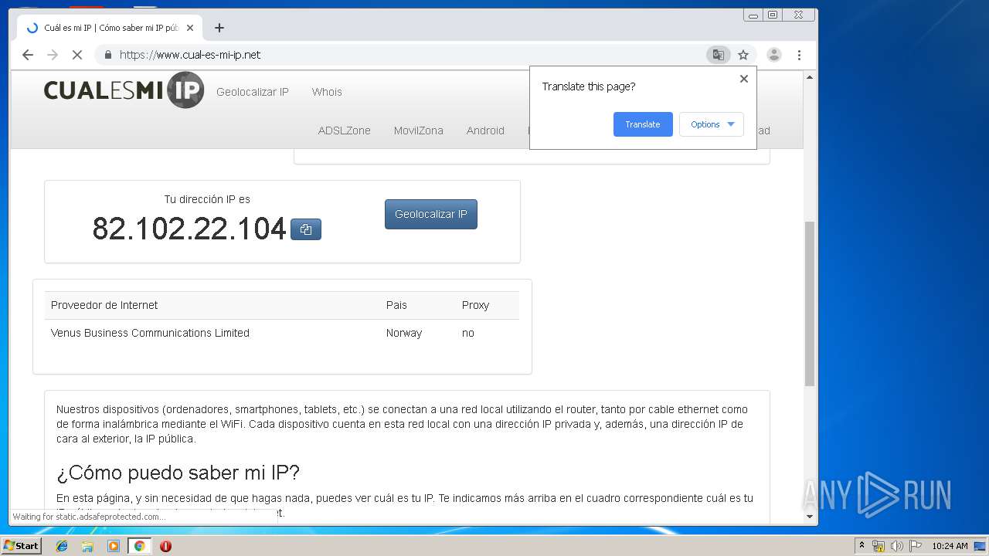Click the ¿Cómo puedo saber mi IP? heading

click(x=178, y=473)
